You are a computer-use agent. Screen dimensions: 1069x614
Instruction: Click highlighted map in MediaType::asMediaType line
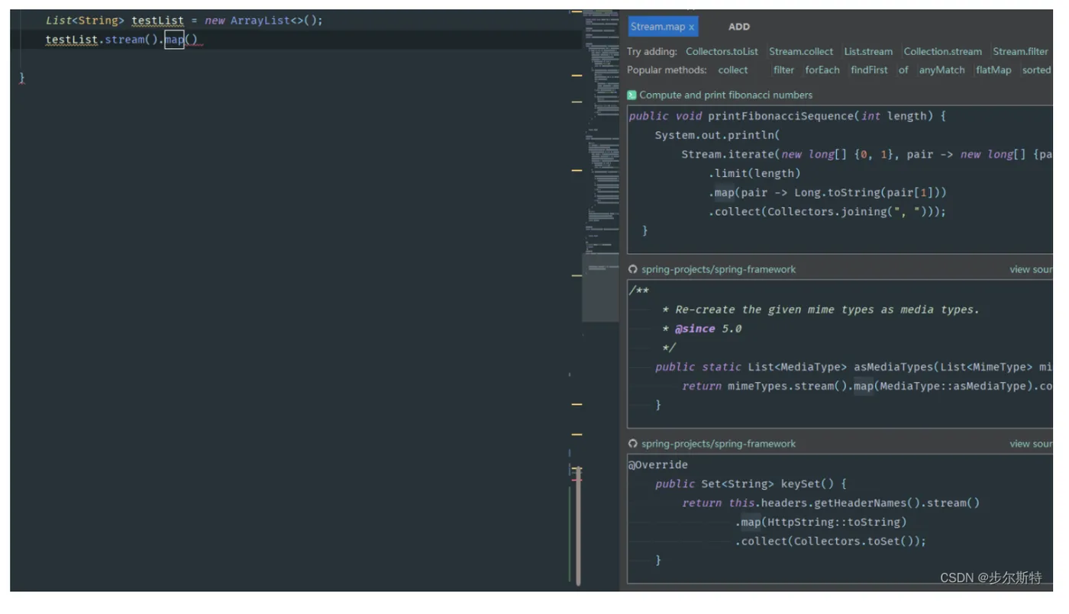pyautogui.click(x=864, y=386)
